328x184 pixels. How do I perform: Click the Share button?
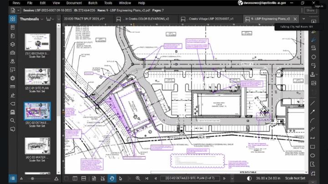311,10
